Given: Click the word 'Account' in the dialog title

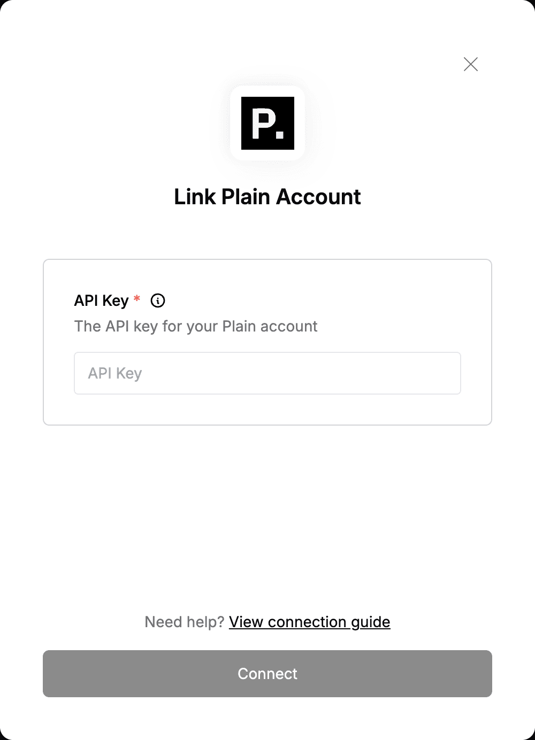Looking at the screenshot, I should point(318,197).
